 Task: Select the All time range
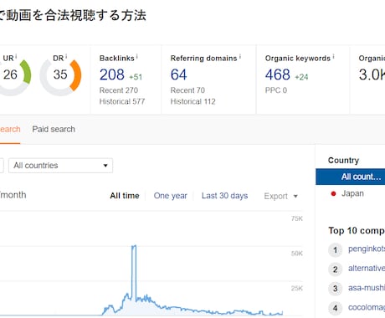tap(125, 196)
